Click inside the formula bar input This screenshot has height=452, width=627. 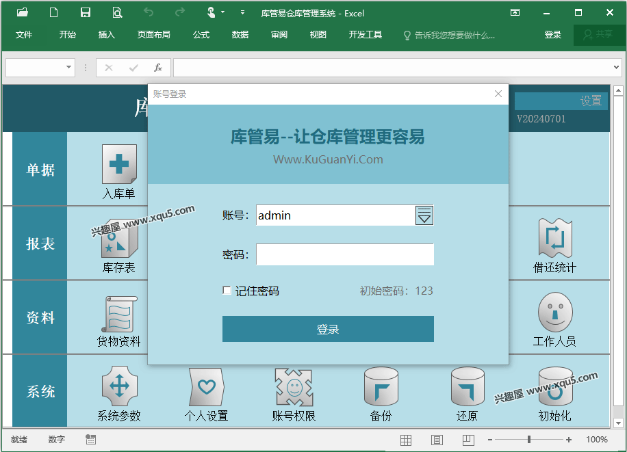pos(393,68)
